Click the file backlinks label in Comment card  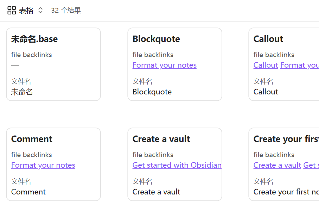point(31,155)
